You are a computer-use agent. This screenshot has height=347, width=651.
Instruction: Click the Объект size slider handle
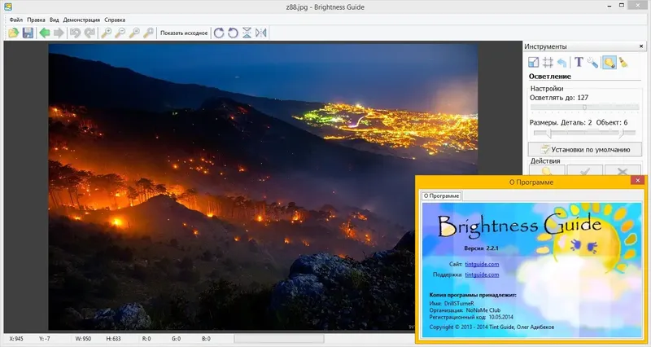pyautogui.click(x=621, y=133)
